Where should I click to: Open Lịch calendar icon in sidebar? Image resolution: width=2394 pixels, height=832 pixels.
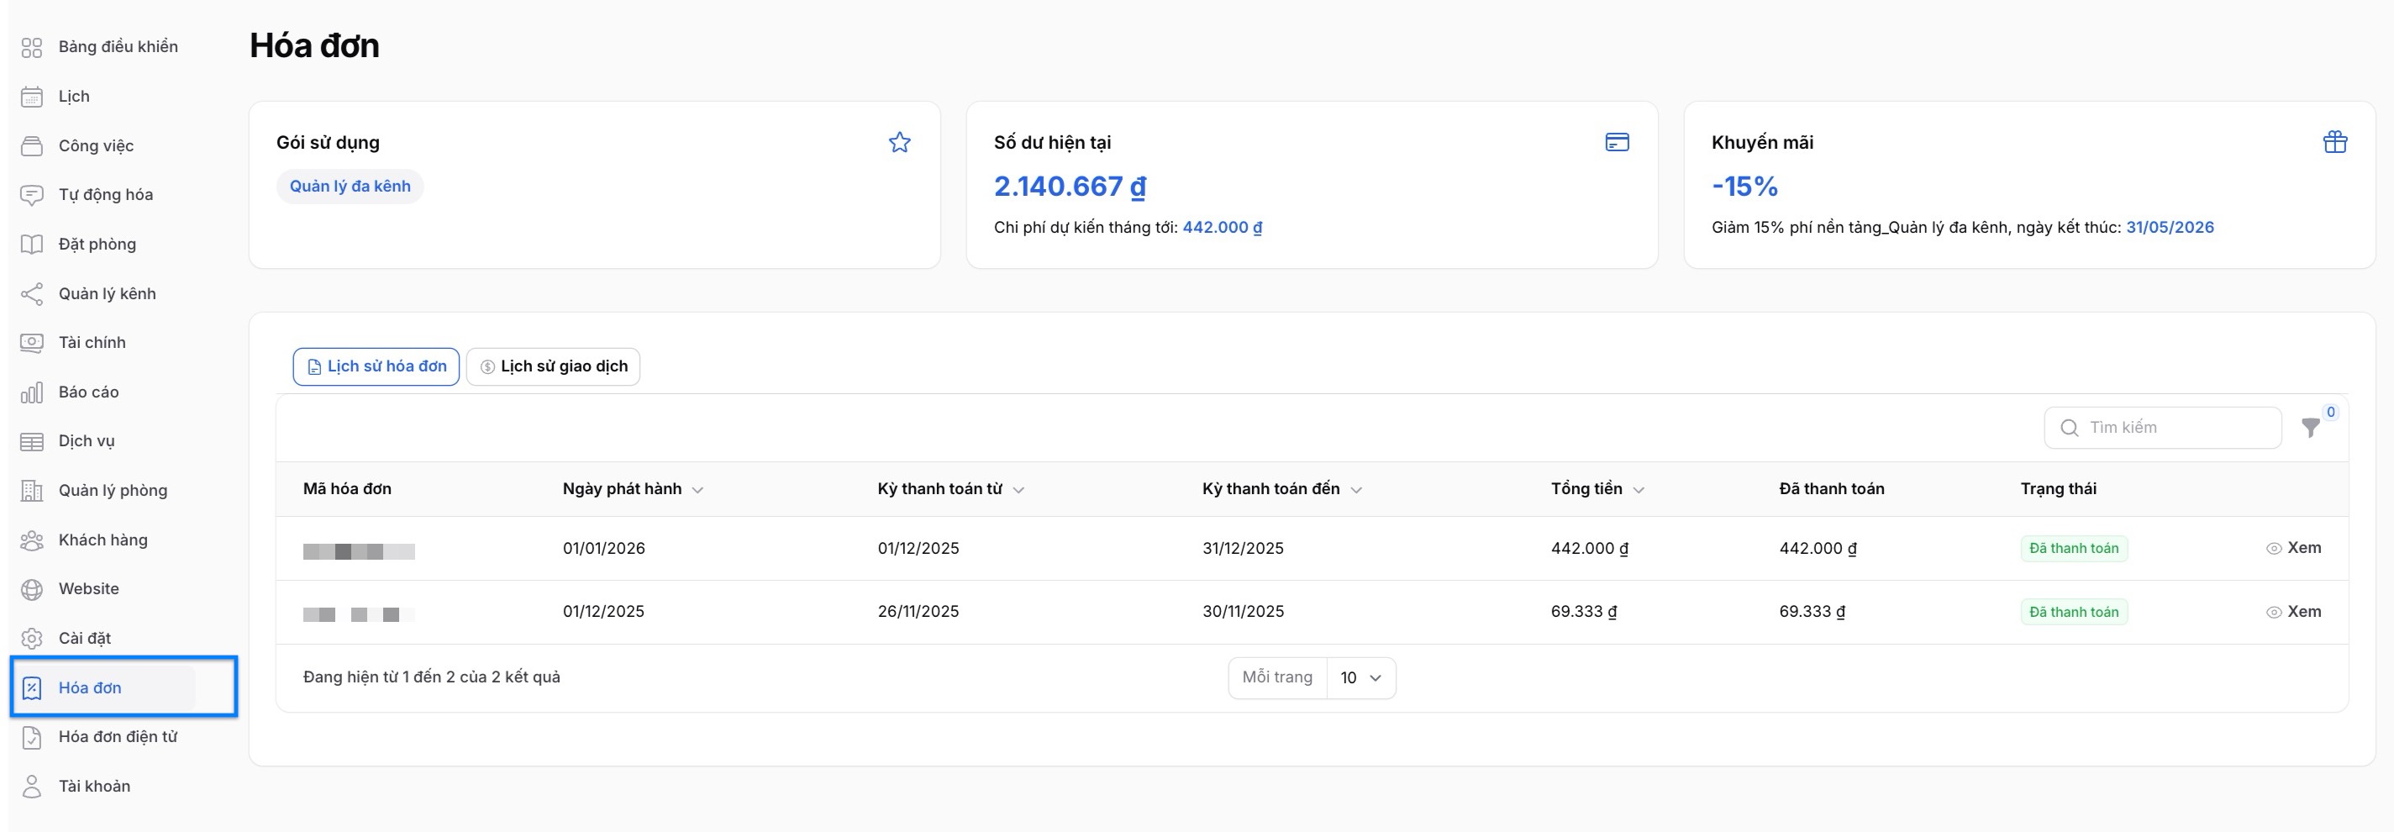(32, 97)
